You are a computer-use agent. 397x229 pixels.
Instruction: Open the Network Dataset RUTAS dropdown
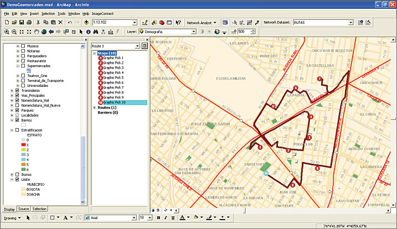(x=350, y=23)
